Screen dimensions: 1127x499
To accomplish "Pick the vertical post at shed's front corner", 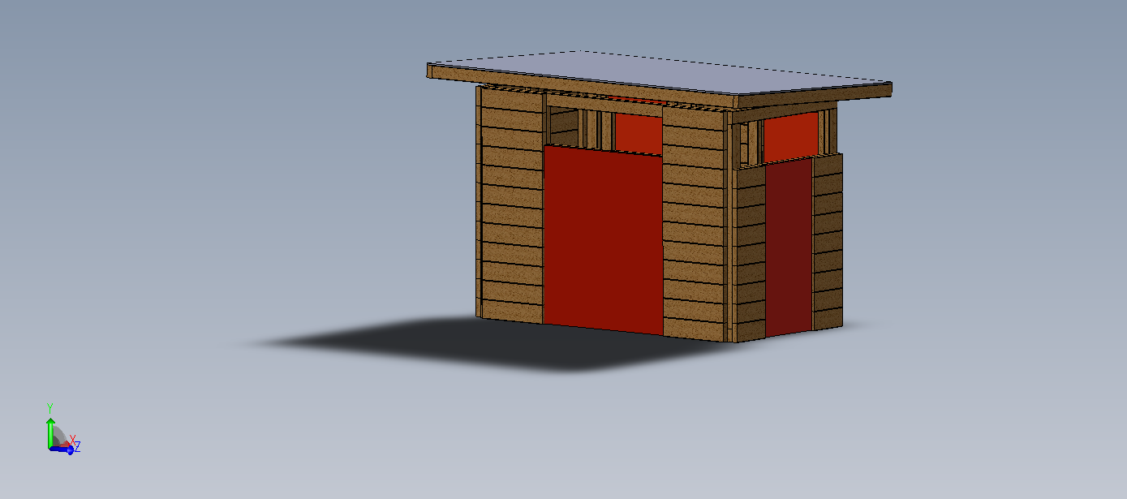I will (730, 227).
